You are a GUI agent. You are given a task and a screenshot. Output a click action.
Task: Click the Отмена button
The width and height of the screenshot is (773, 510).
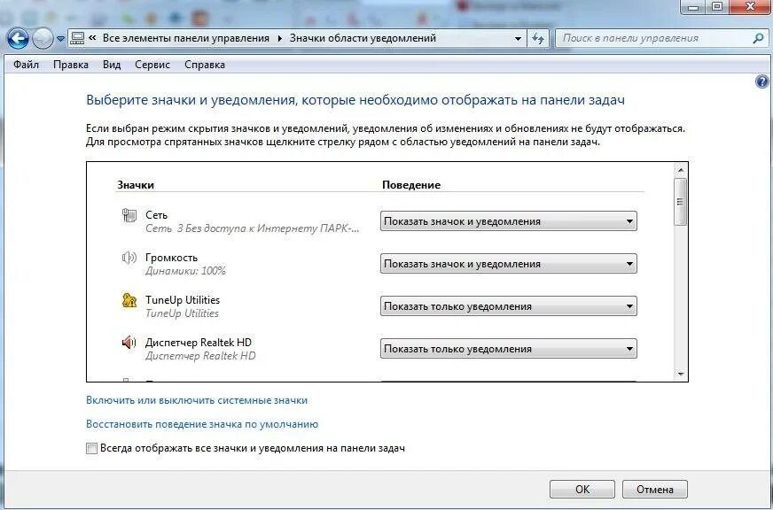pyautogui.click(x=655, y=490)
